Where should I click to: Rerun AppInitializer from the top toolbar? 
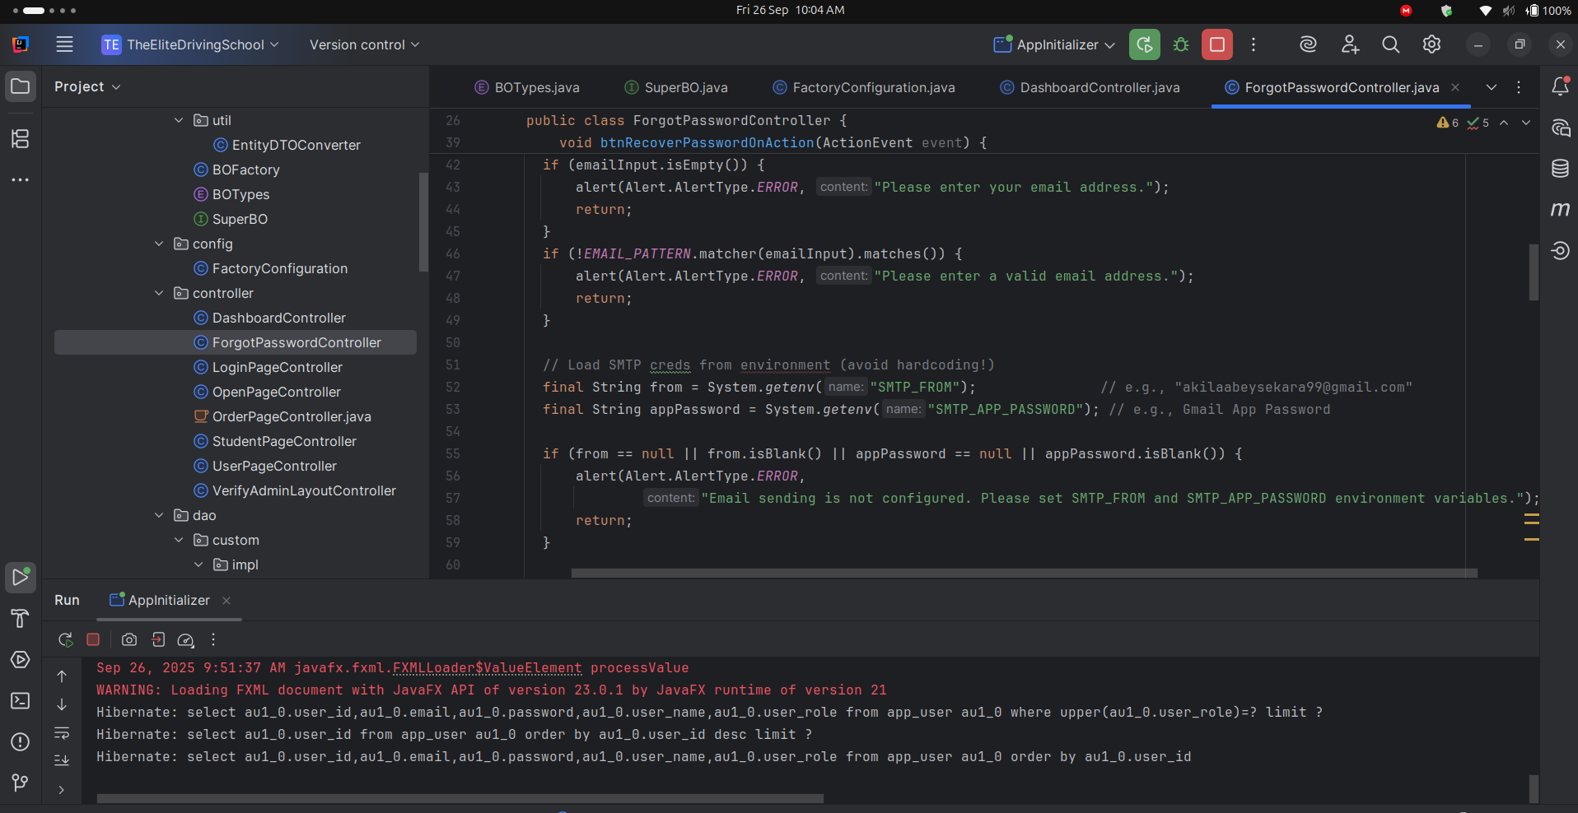(x=1145, y=44)
